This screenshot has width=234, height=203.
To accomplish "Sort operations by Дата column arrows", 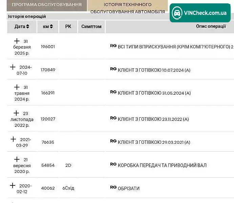I will (28, 26).
